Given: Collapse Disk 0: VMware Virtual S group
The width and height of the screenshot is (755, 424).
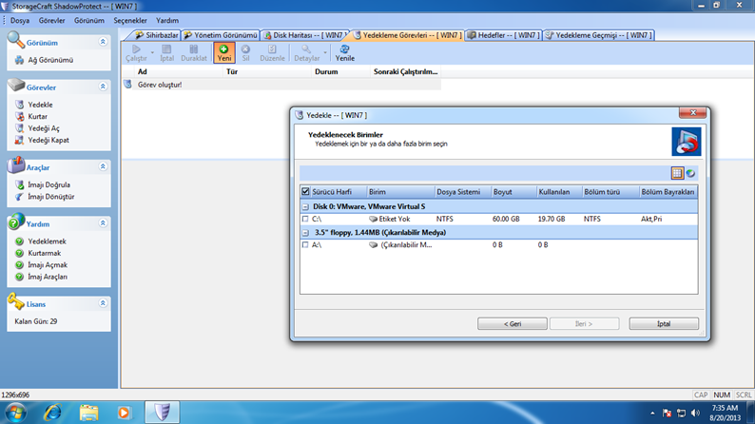Looking at the screenshot, I should 305,206.
